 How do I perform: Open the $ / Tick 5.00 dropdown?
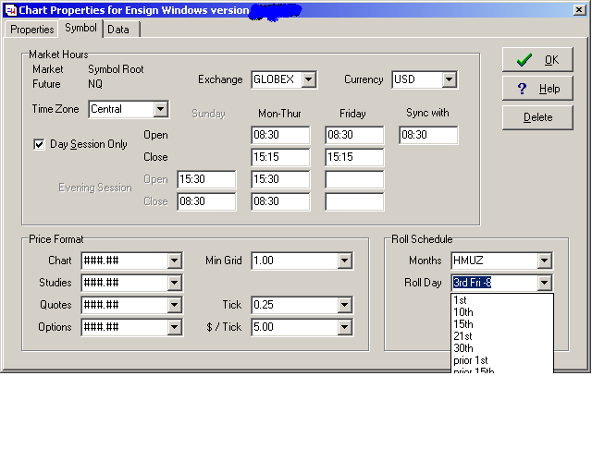pos(345,327)
